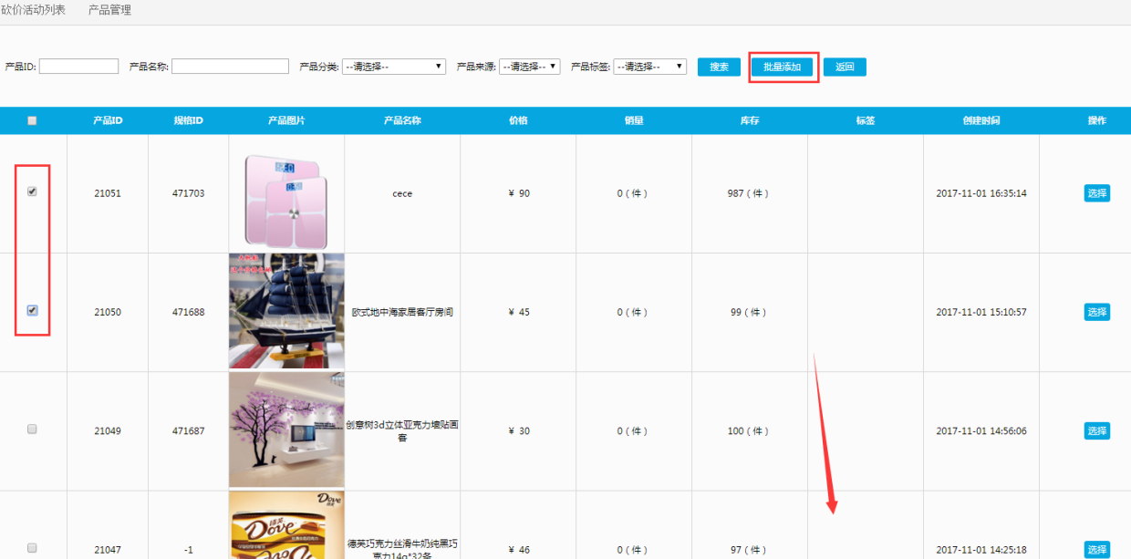Click the 库存 column header
The image size is (1131, 559).
coord(749,120)
